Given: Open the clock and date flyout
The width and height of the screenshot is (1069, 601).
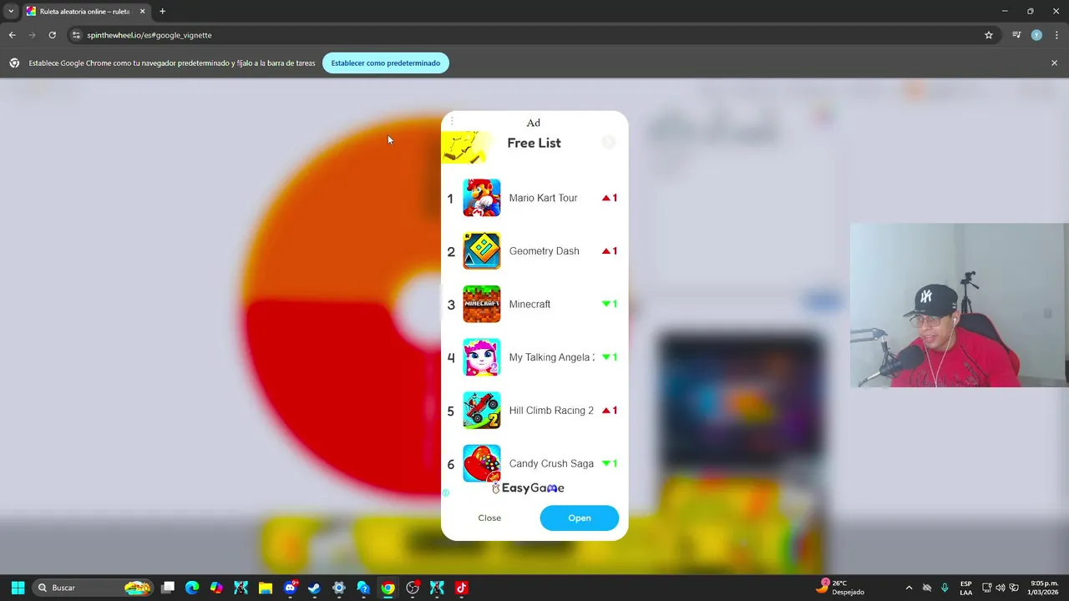Looking at the screenshot, I should [x=1042, y=588].
